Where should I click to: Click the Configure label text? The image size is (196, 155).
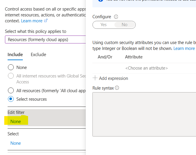pos(102,17)
